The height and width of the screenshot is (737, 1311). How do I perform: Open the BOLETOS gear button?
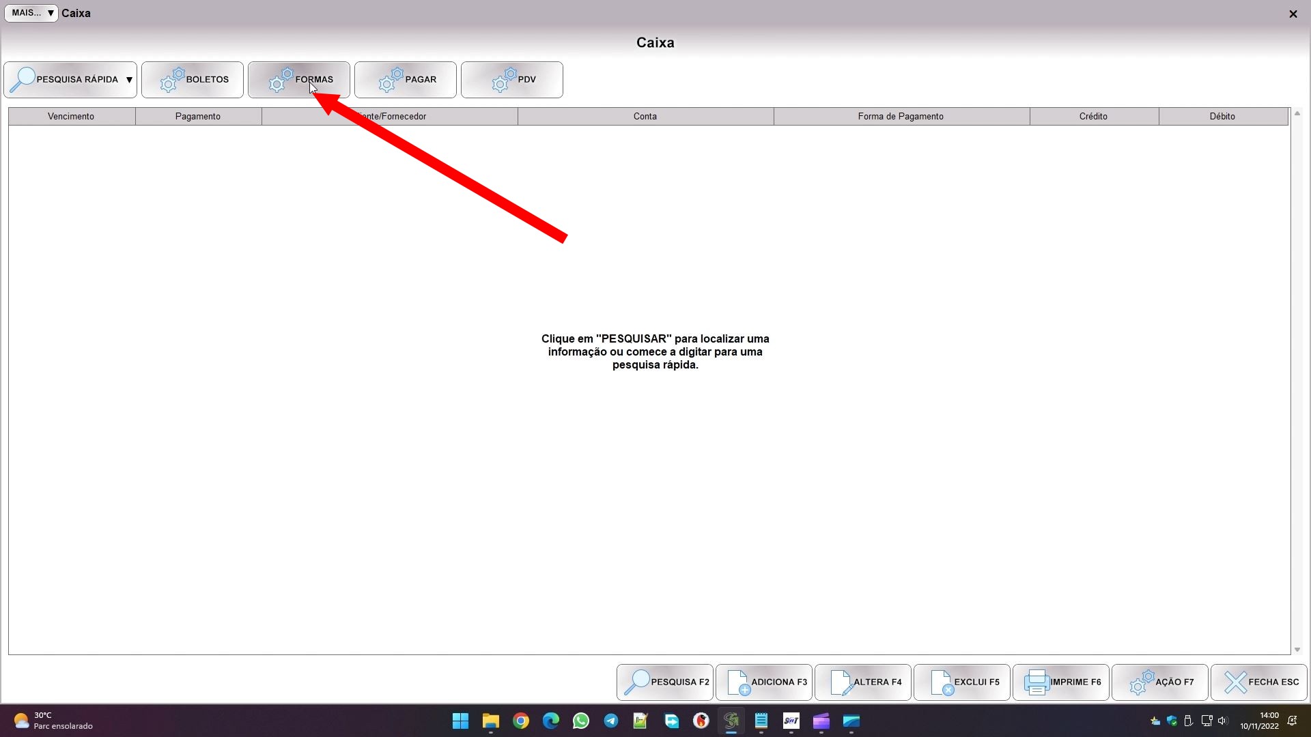click(x=193, y=80)
